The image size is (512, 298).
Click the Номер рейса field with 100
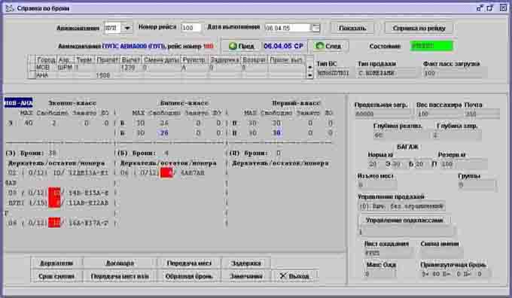(x=190, y=28)
